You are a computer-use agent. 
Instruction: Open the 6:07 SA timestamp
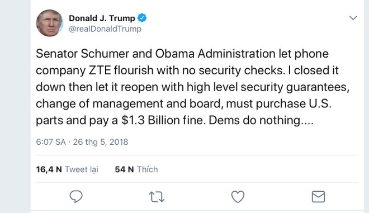(51, 142)
